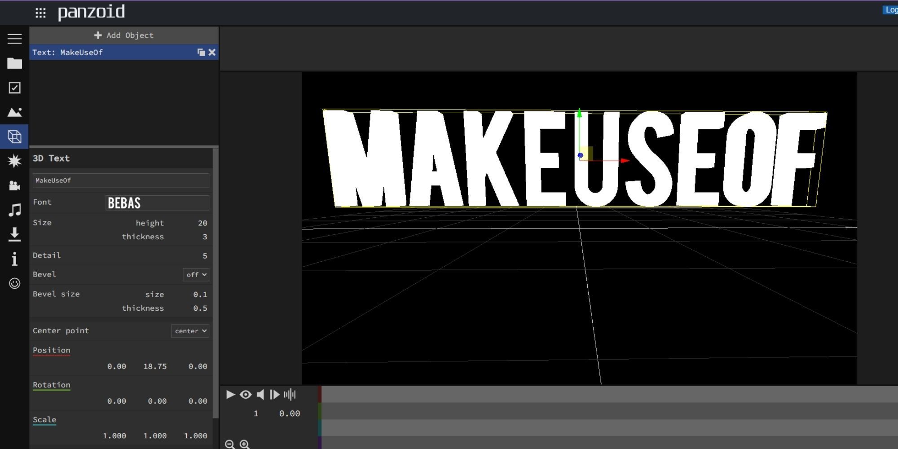The image size is (898, 449).
Task: Select the Text: MakeUseOf object row
Action: pos(124,53)
